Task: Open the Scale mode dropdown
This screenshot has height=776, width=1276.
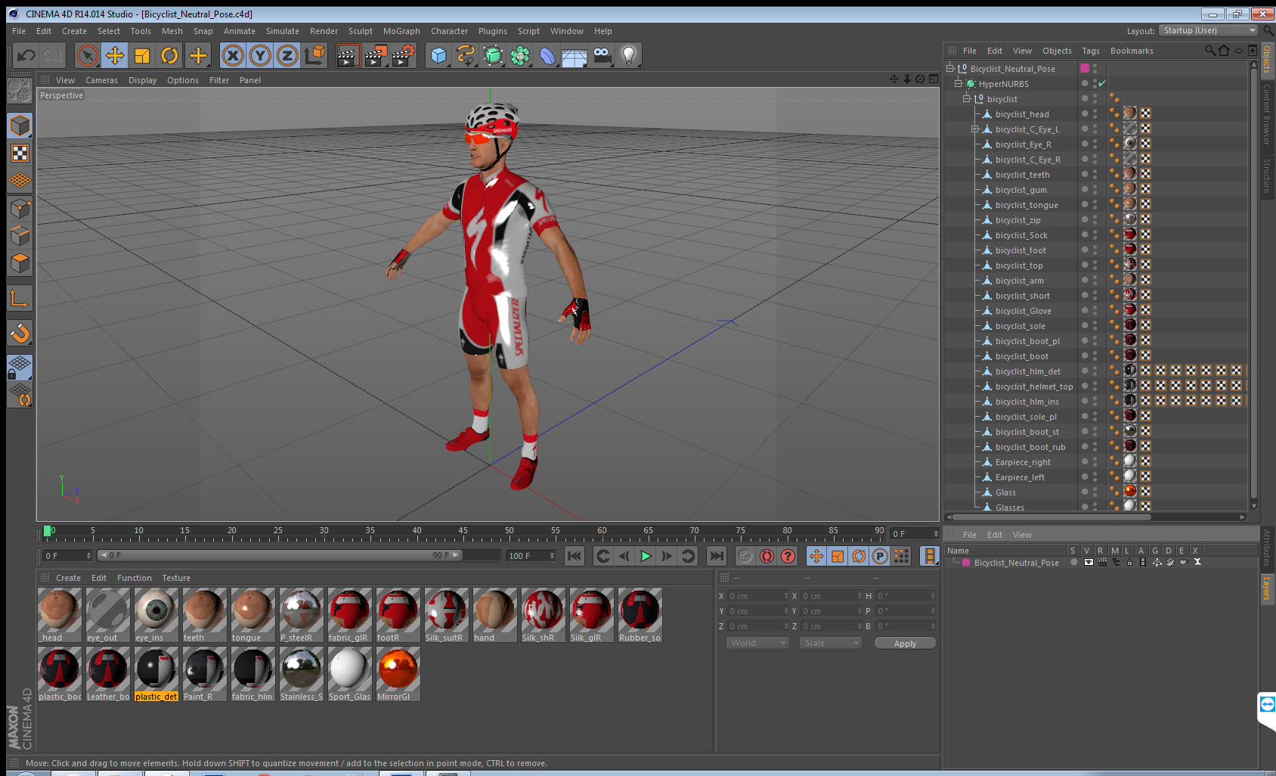Action: [x=831, y=643]
